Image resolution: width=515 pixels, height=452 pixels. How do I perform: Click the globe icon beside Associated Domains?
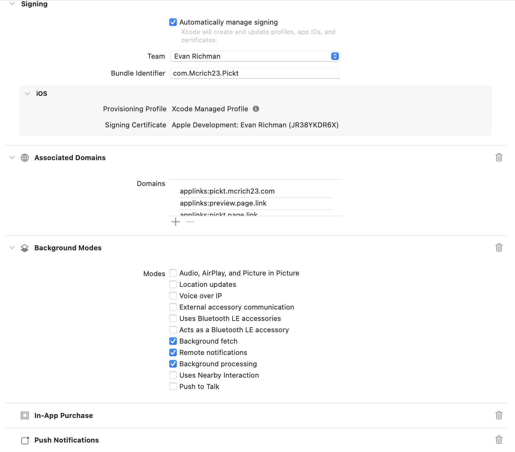(x=25, y=158)
